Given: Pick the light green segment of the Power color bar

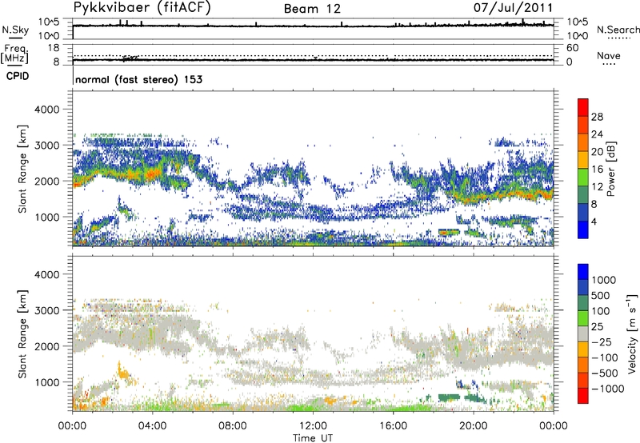Looking at the screenshot, I should pos(583,178).
